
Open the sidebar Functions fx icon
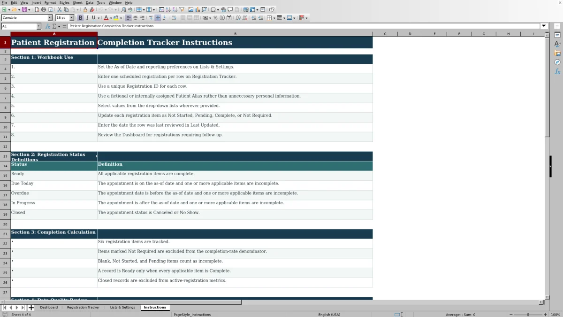(x=557, y=71)
